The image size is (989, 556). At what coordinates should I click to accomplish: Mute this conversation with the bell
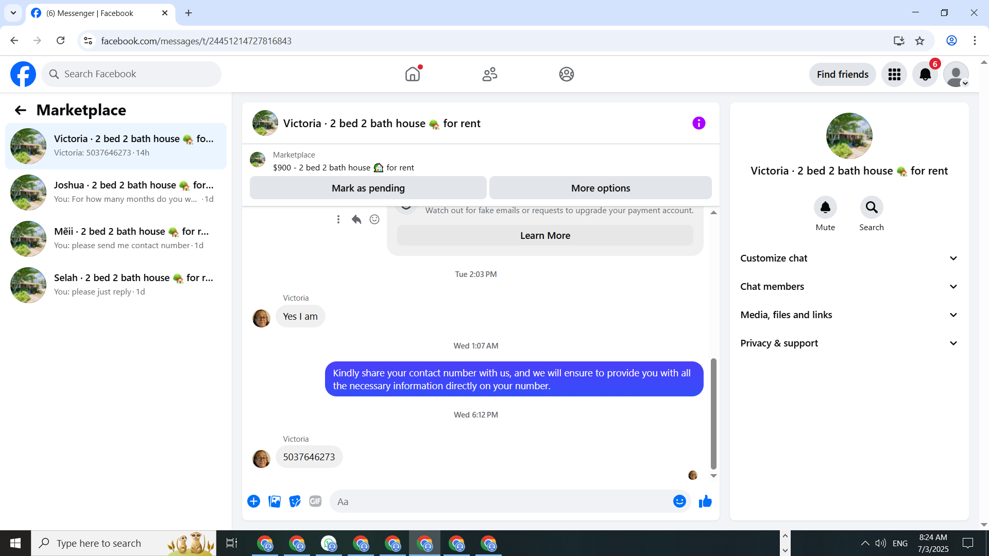click(825, 207)
